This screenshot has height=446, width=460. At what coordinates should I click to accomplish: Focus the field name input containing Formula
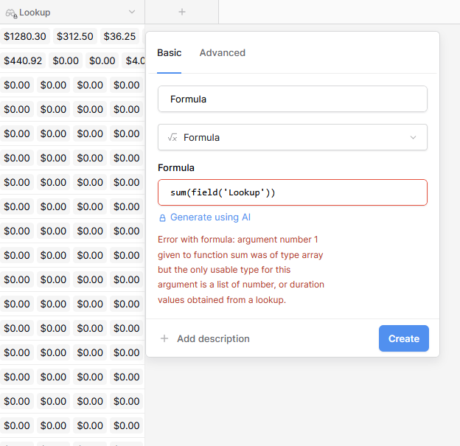tap(292, 99)
